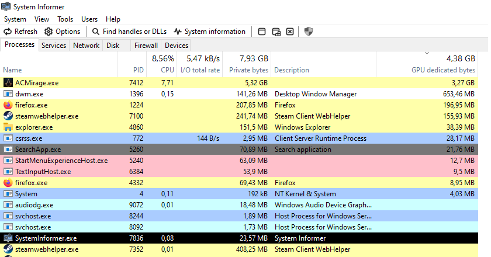The width and height of the screenshot is (491, 257).
Task: Sort processes by the PID column header
Action: [138, 70]
